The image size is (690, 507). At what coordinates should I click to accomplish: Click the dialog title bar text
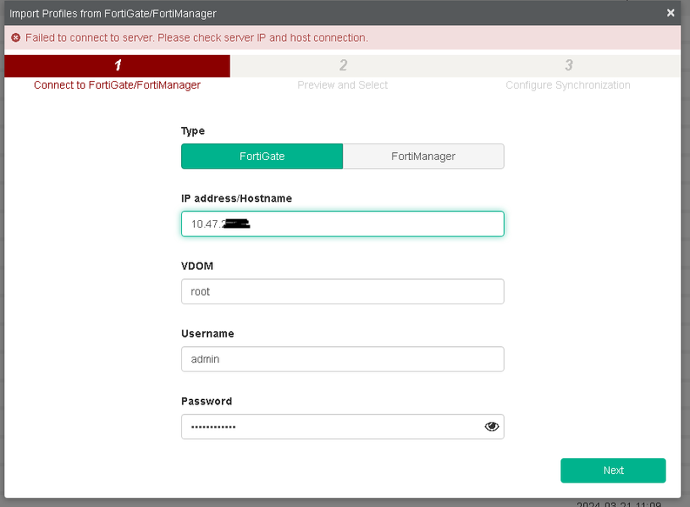[x=113, y=13]
